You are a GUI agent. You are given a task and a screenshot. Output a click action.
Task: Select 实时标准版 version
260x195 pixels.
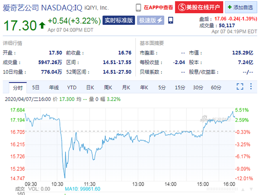(119, 20)
